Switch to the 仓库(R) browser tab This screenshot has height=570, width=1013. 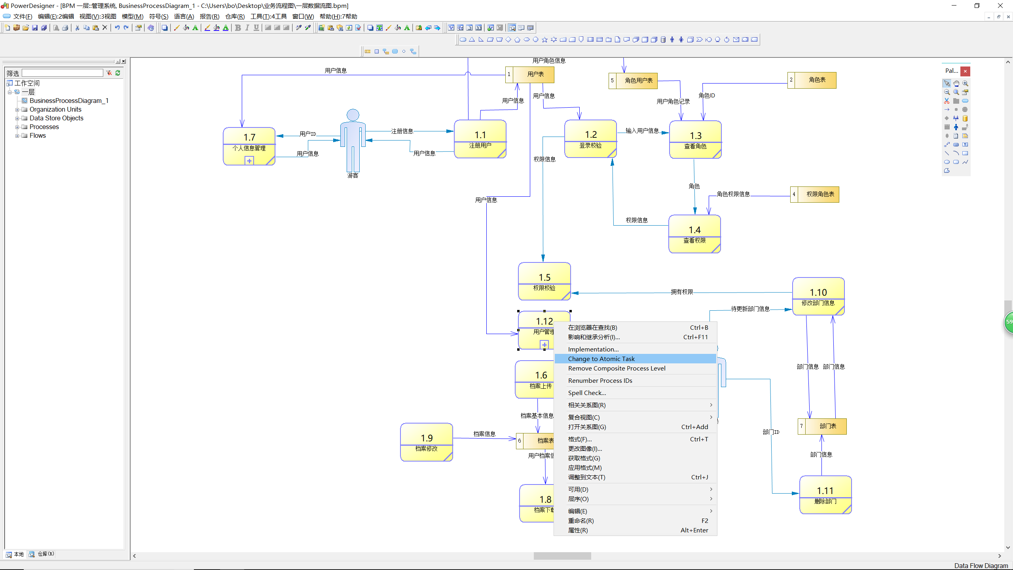point(42,554)
